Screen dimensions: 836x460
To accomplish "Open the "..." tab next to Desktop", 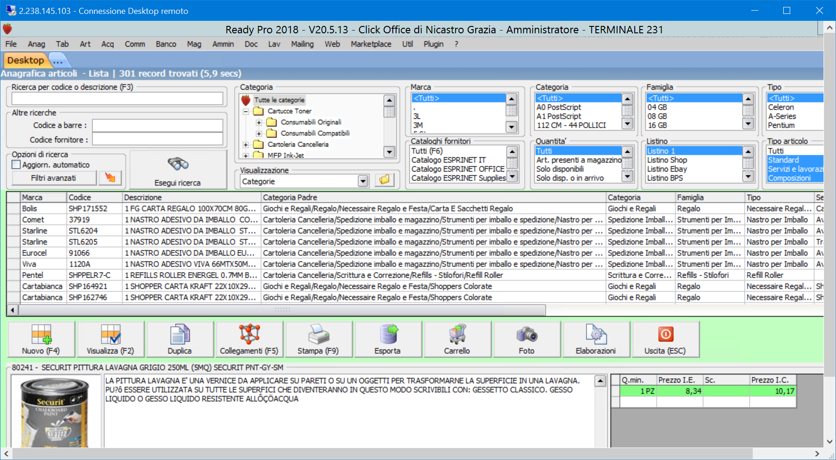I will click(58, 61).
